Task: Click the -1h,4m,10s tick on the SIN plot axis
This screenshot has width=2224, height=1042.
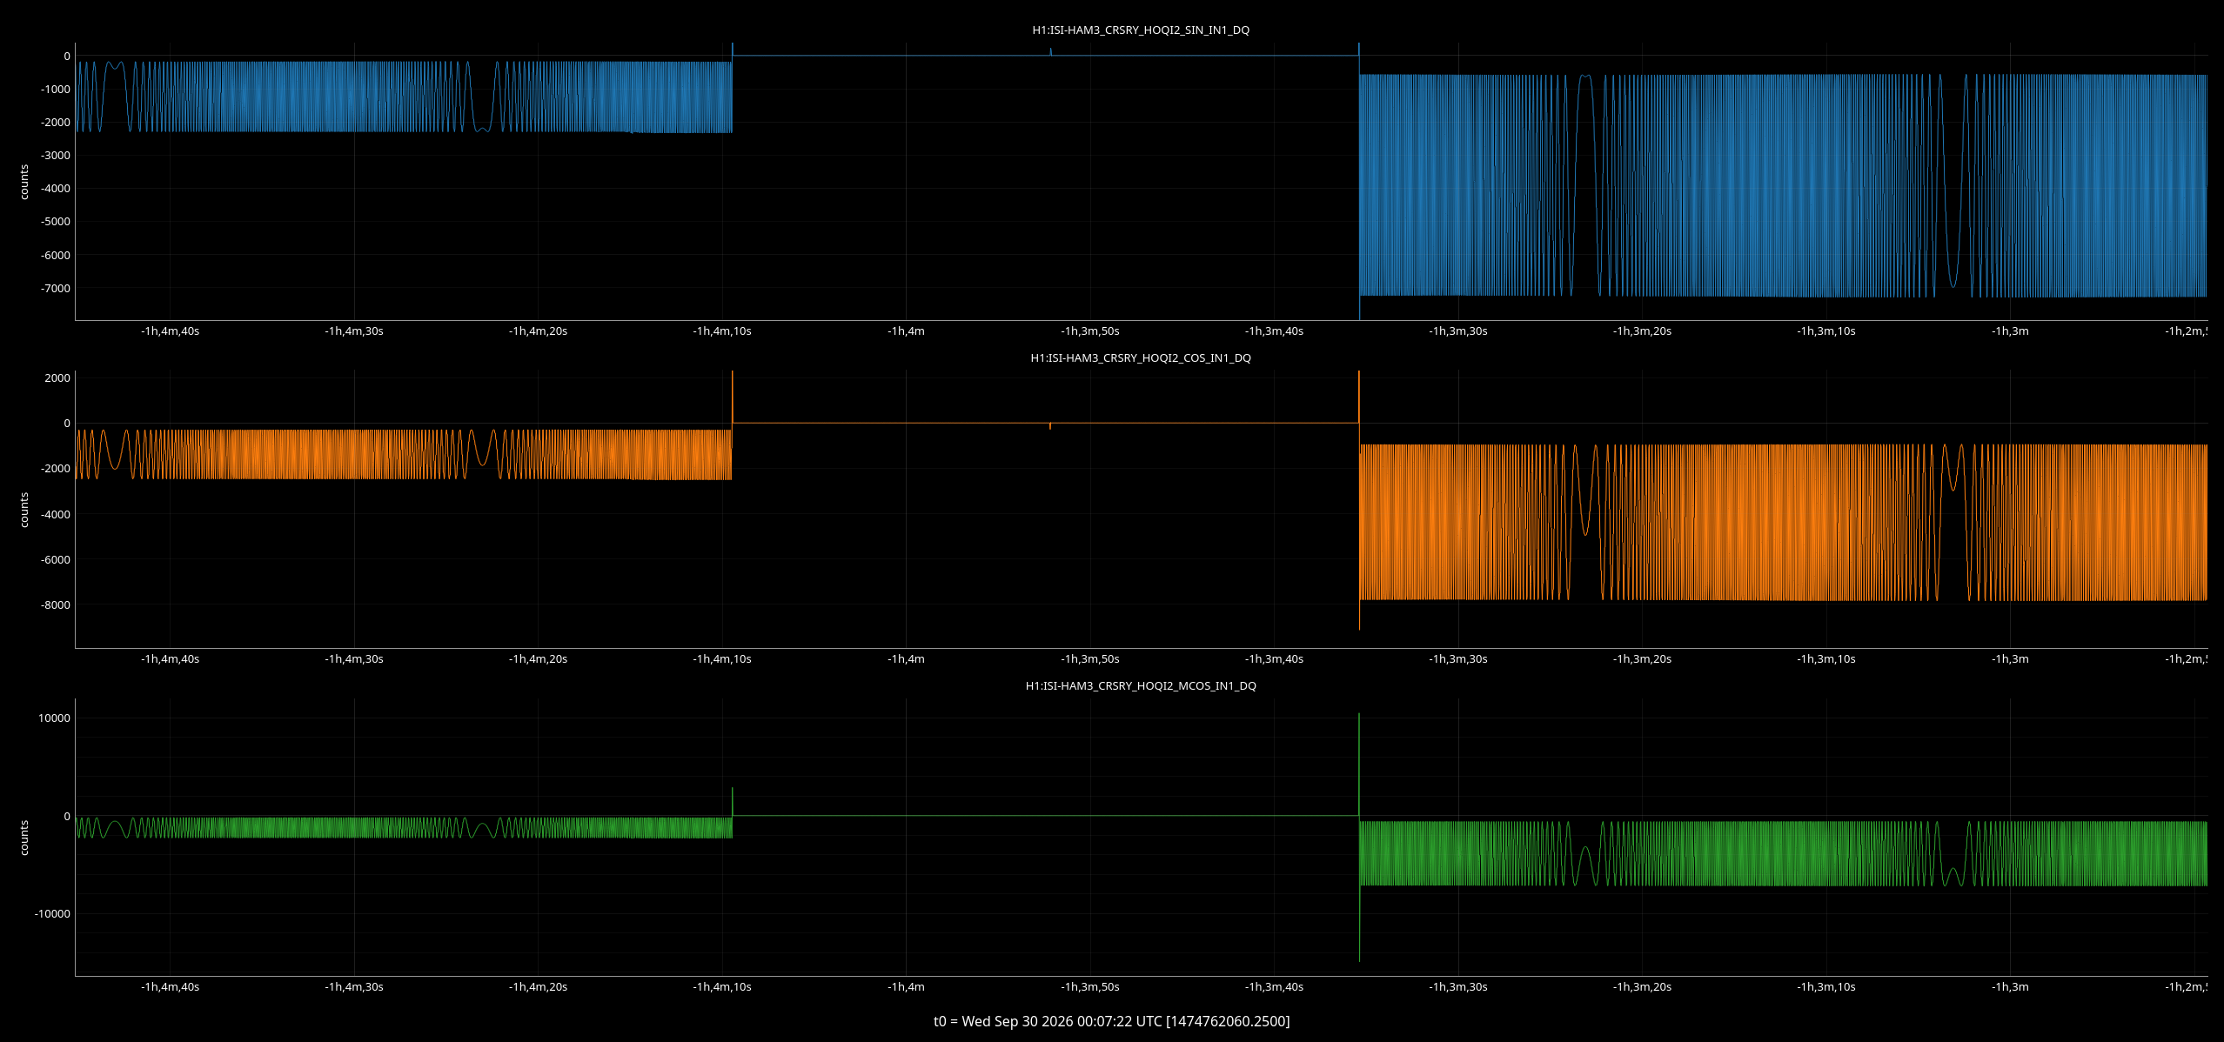Action: pyautogui.click(x=722, y=331)
